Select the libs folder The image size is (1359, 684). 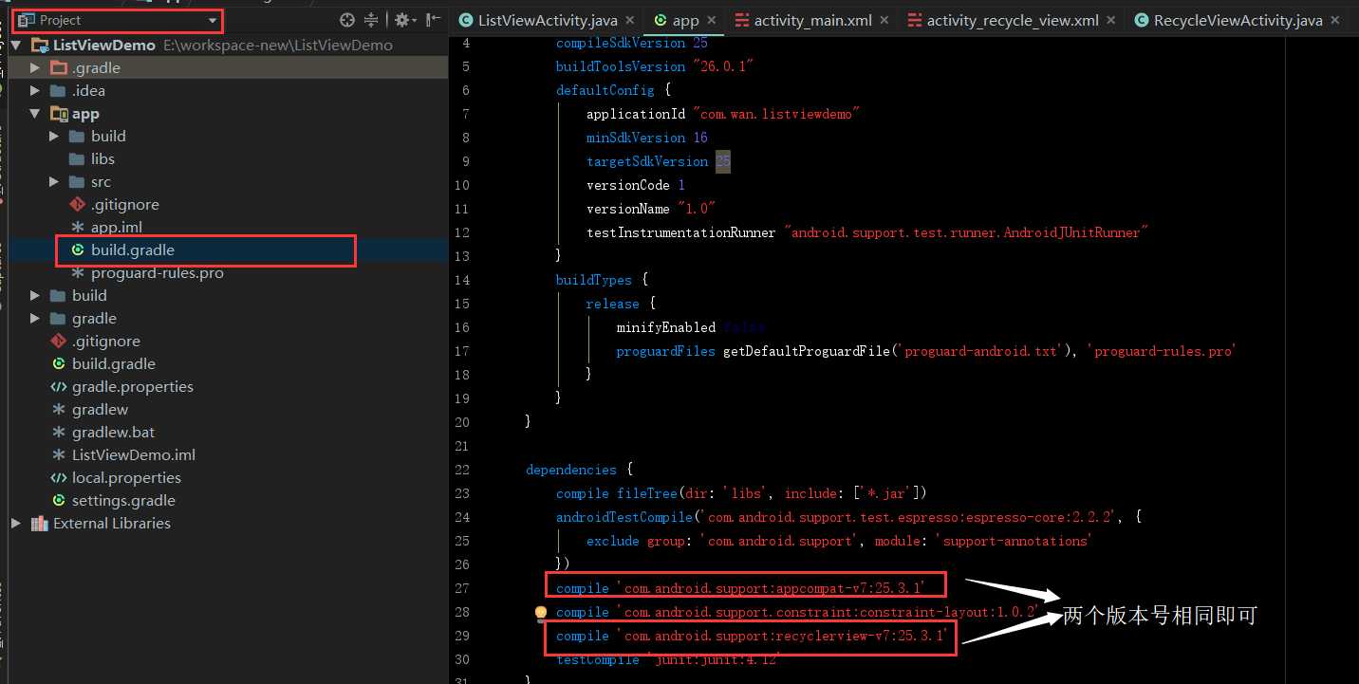click(102, 159)
